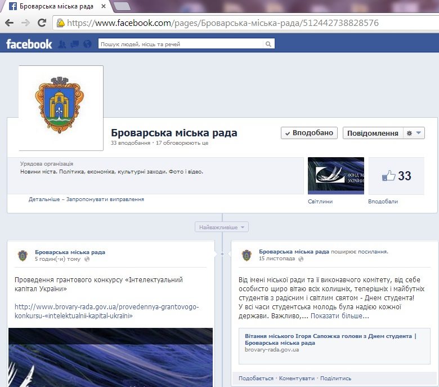Screen dimensions: 439x387
Task: Open the Детальніше link
Action: (x=44, y=199)
